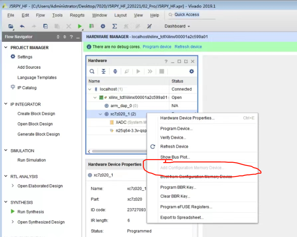Viewport: 297px width, 237px height.
Task: Click Run trigger immediate double-arrow icon
Action: [150, 72]
